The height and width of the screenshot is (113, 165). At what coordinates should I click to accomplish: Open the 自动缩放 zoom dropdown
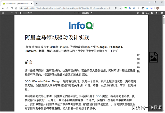click(x=87, y=13)
